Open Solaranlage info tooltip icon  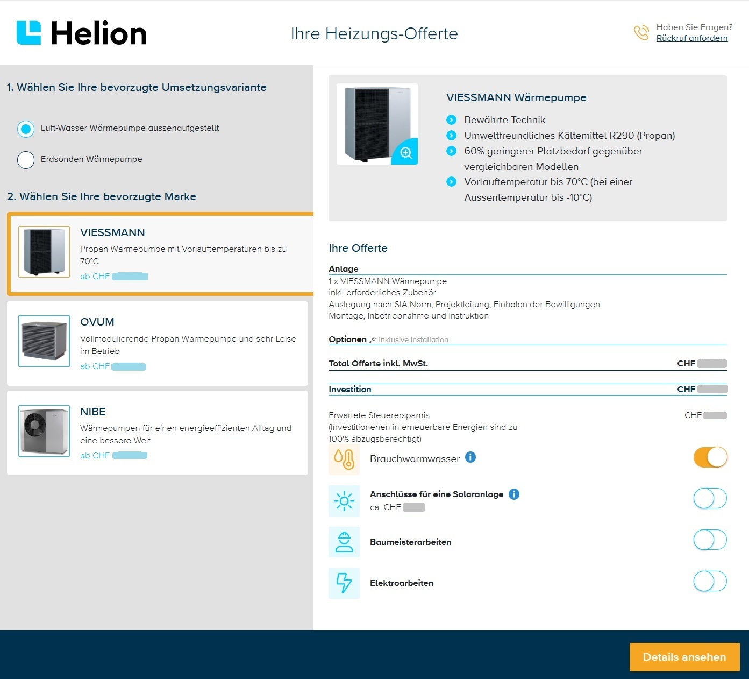coord(514,494)
